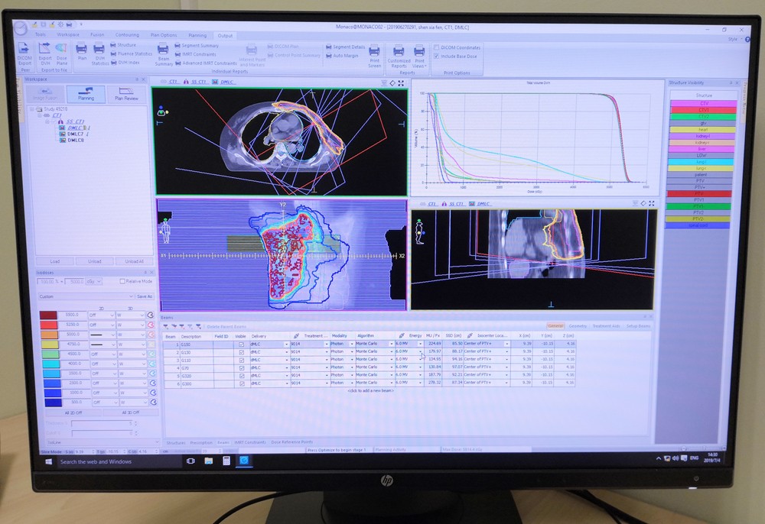Click the Export DVH icon

[44, 52]
